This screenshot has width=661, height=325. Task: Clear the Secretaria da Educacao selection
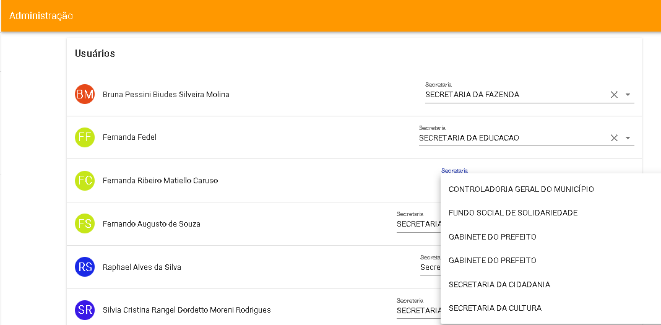coord(614,138)
